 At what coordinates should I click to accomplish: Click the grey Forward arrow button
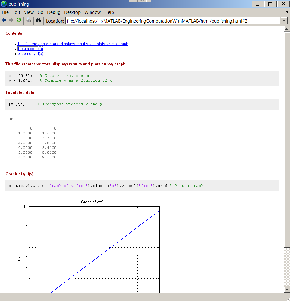point(11,20)
